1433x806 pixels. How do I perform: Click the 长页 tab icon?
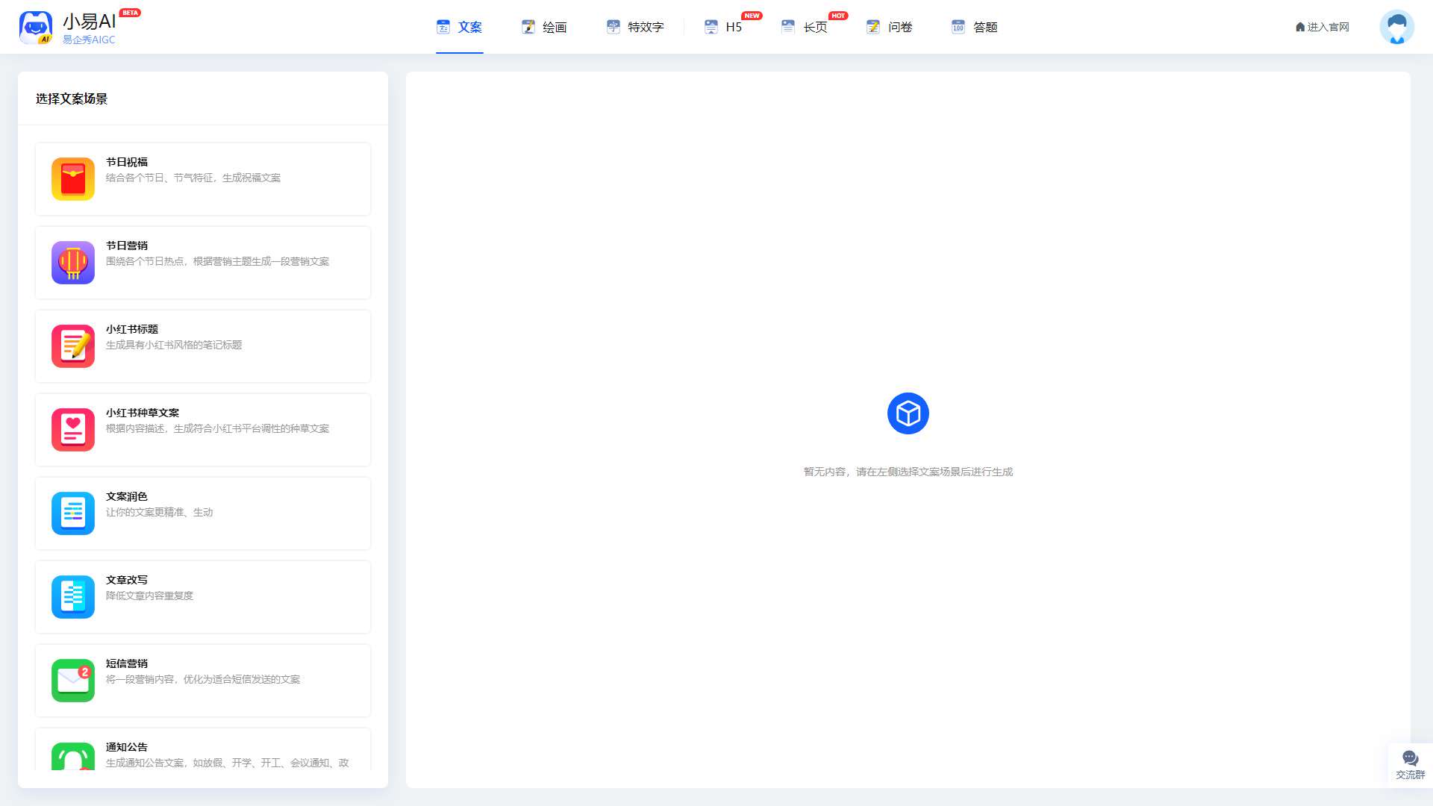click(788, 27)
